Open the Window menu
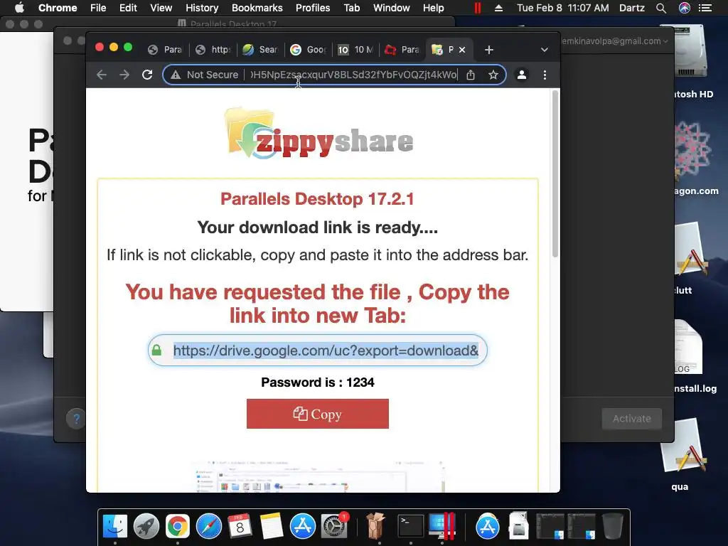The height and width of the screenshot is (546, 728). tap(392, 8)
